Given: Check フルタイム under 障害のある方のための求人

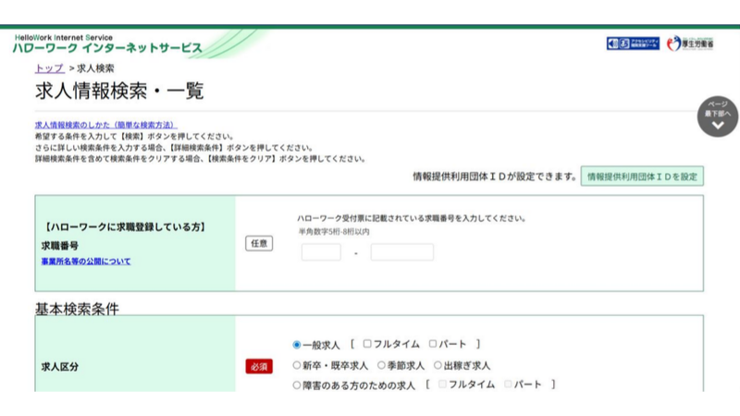Looking at the screenshot, I should pos(442,385).
